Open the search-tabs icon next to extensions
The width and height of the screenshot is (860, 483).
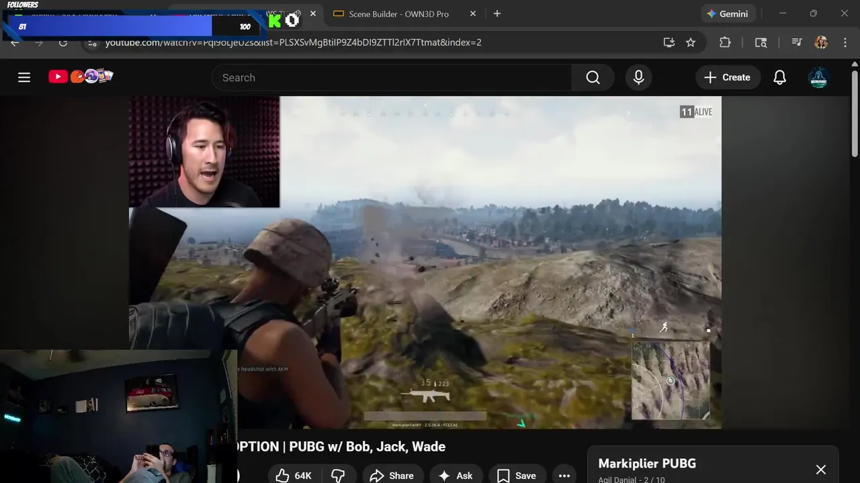(761, 42)
